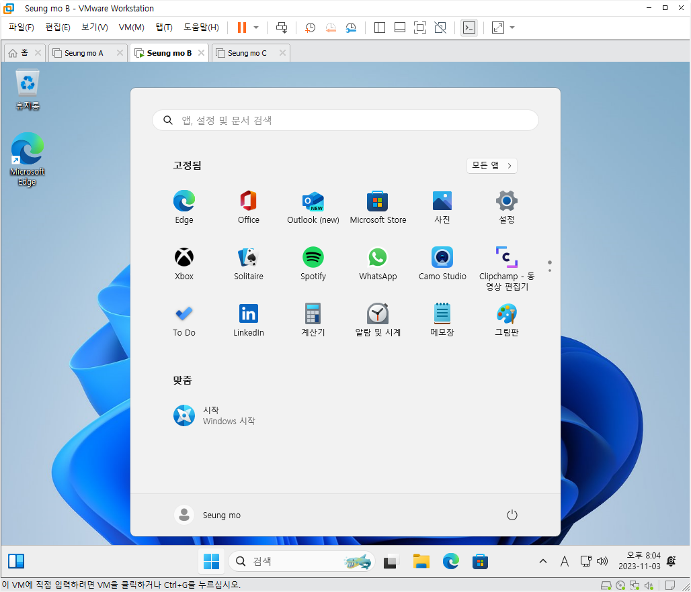This screenshot has height=592, width=691.
Task: Open the 사진 (Photos) app
Action: (442, 207)
